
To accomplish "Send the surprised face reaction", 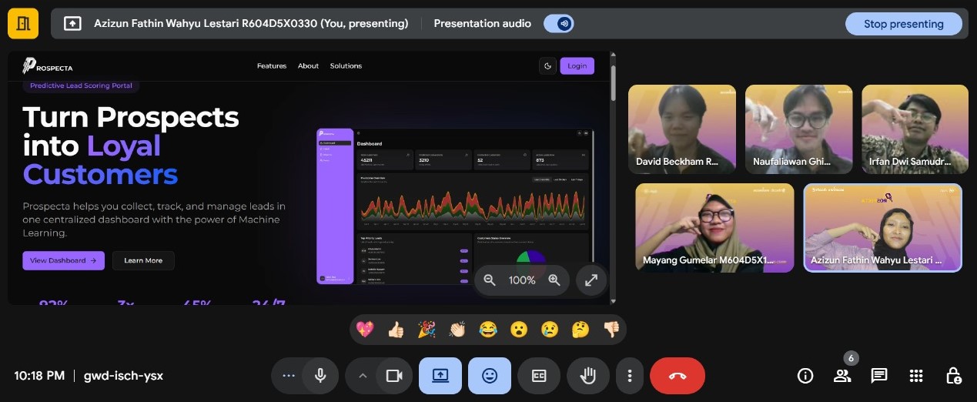I will pyautogui.click(x=519, y=330).
